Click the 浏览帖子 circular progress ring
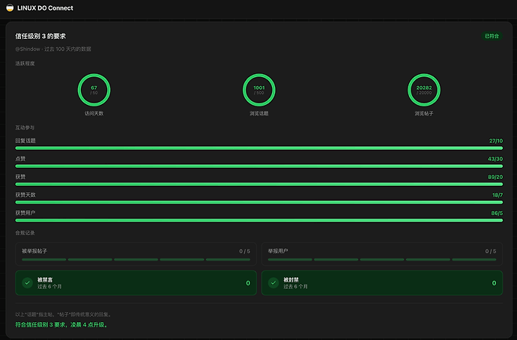This screenshot has height=340, width=517. [423, 90]
